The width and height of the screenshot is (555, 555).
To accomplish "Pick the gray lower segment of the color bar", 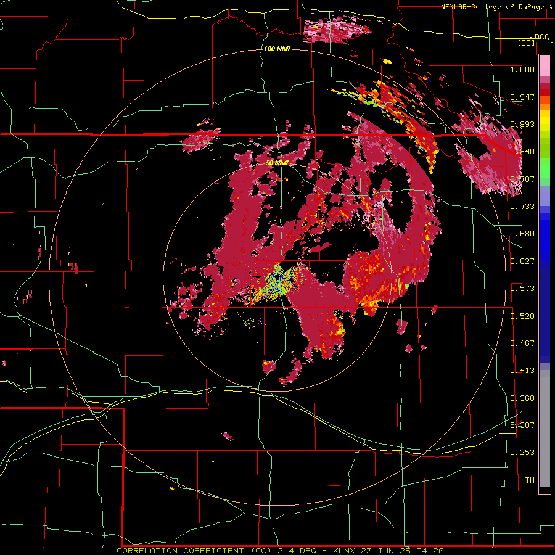I will tap(545, 429).
